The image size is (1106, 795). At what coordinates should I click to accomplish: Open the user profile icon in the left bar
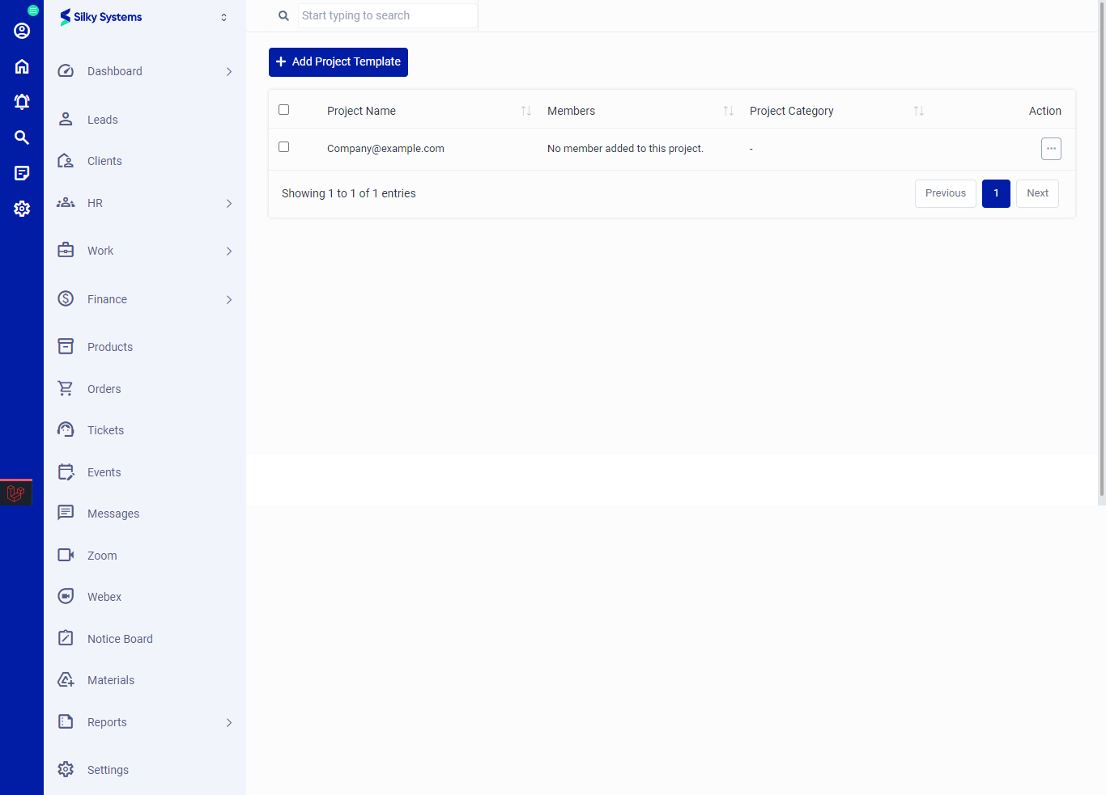[x=22, y=30]
